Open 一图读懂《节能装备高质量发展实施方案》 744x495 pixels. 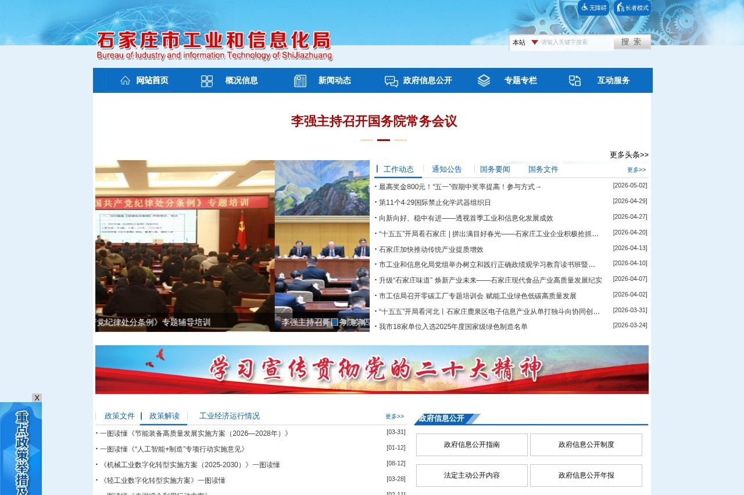point(196,433)
